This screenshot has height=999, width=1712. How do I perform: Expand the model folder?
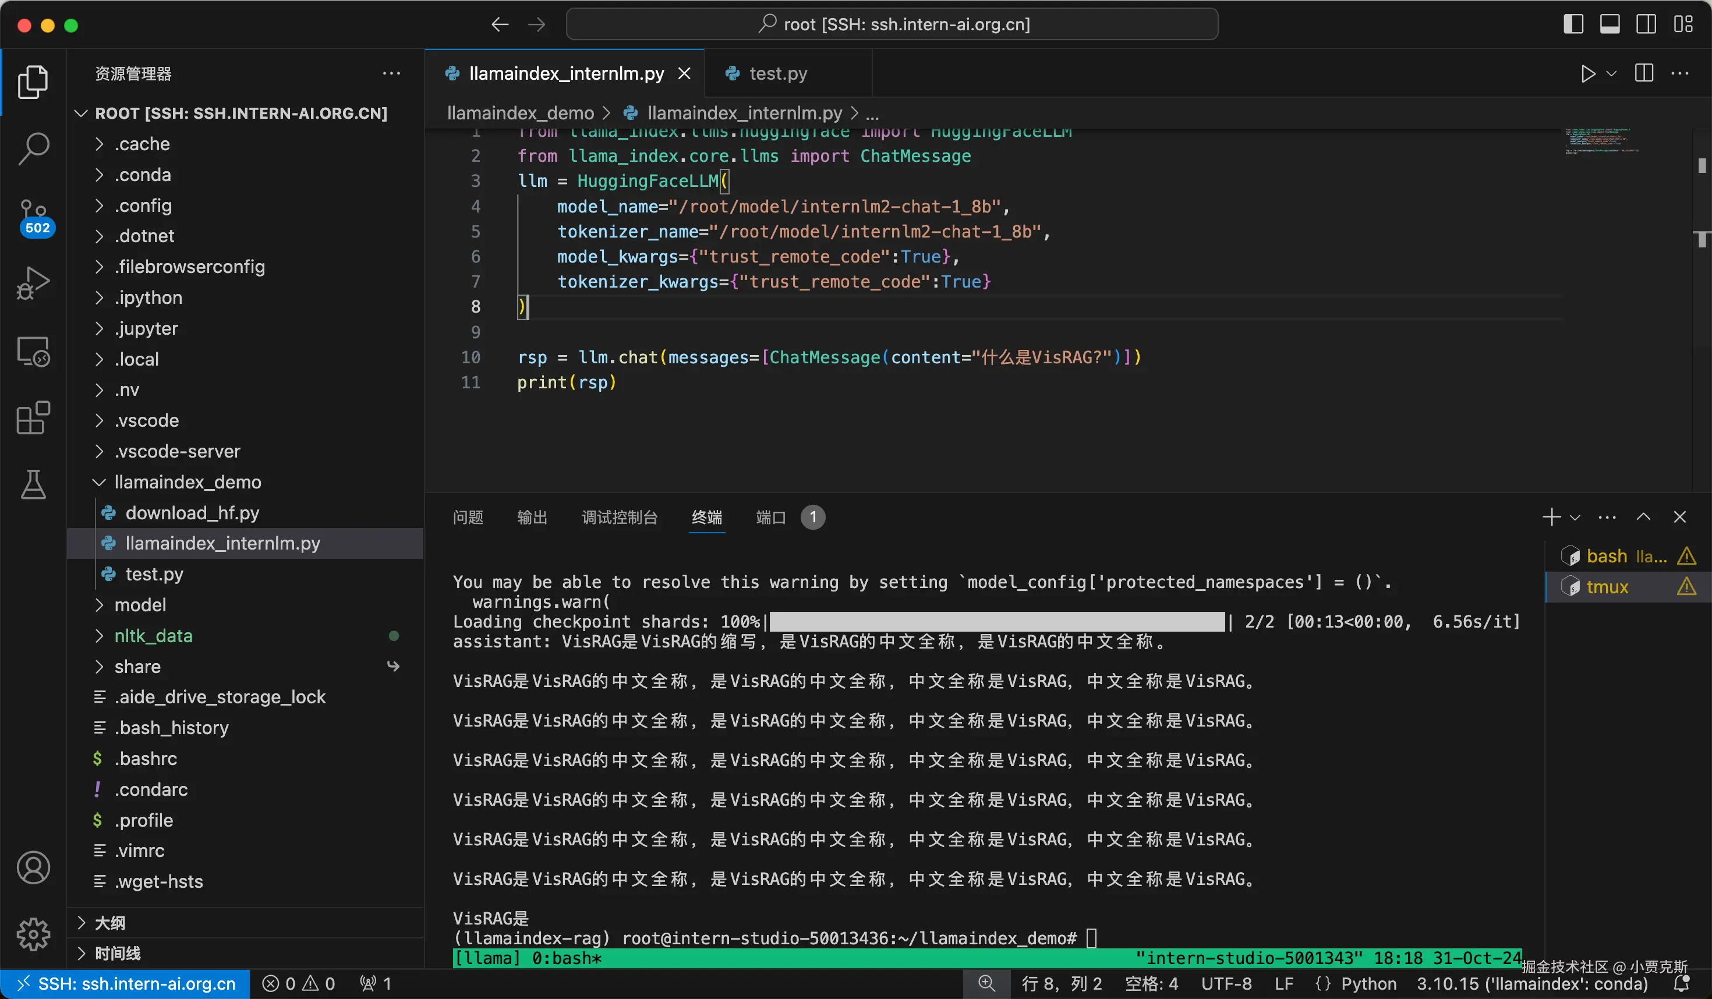(99, 604)
